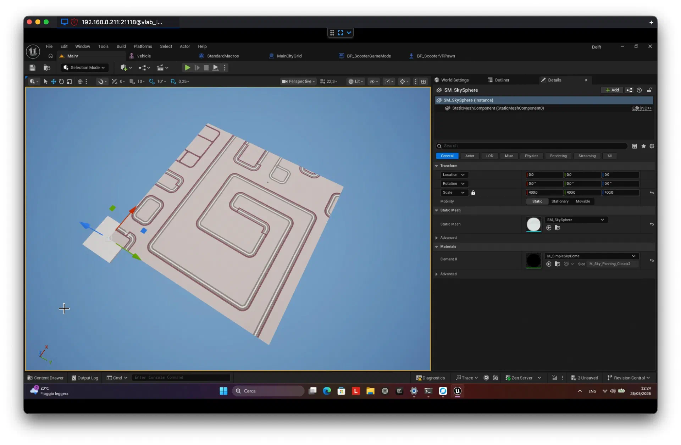Click the Stop simulation button
The height and width of the screenshot is (445, 681).
[x=206, y=67]
